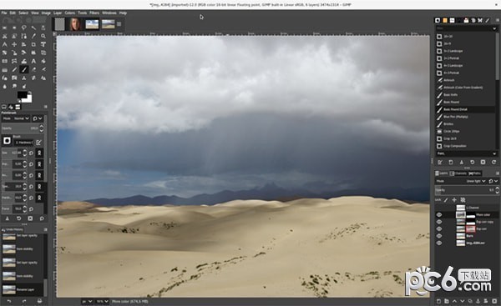Adjust the Paintbrush Opacity slider

coord(23,128)
